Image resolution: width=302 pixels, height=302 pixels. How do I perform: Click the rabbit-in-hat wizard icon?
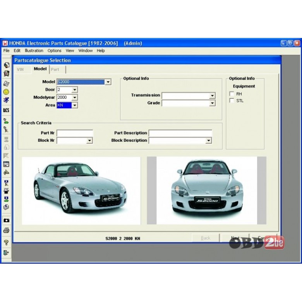pyautogui.click(x=6, y=191)
